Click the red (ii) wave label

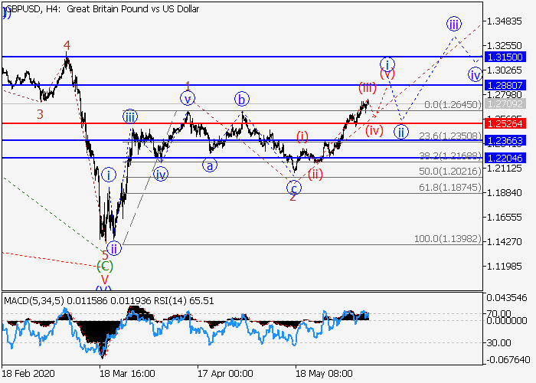point(315,173)
